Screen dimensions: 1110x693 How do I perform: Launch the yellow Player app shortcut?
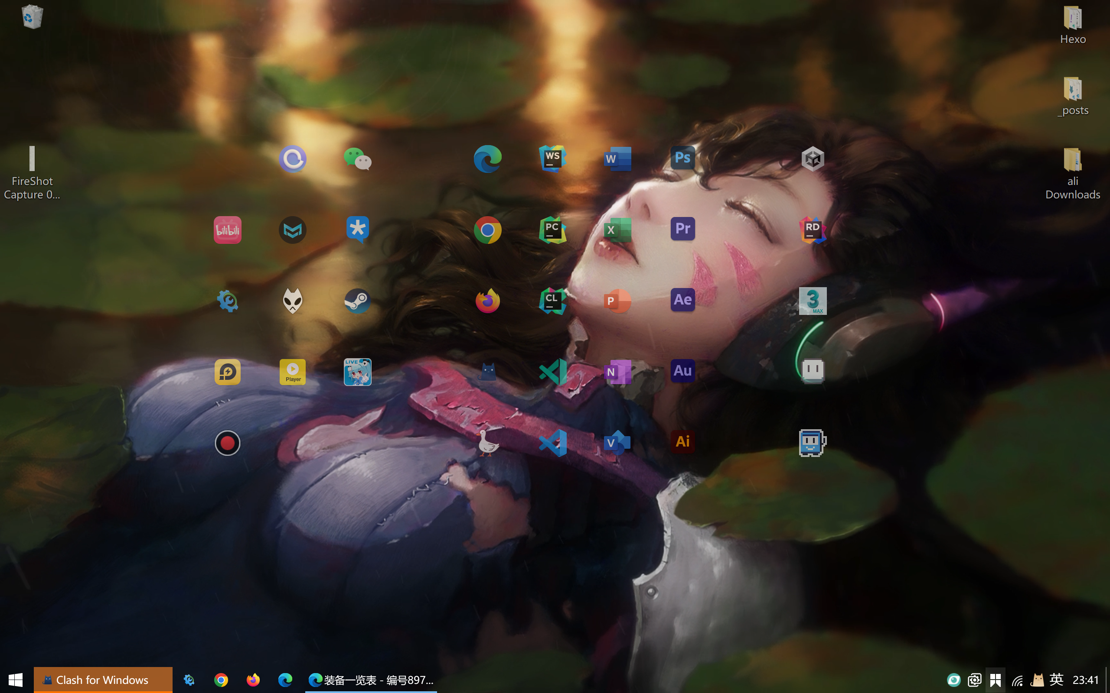(293, 372)
